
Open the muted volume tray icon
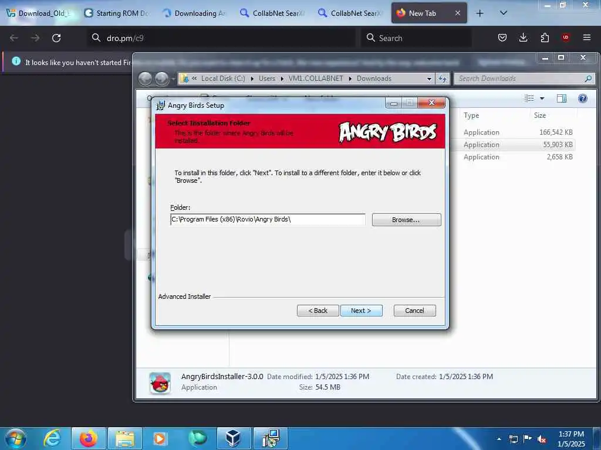coord(542,439)
